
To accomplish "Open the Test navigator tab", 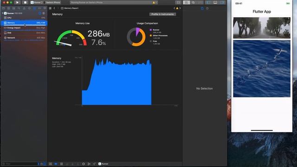I will click(x=29, y=8).
